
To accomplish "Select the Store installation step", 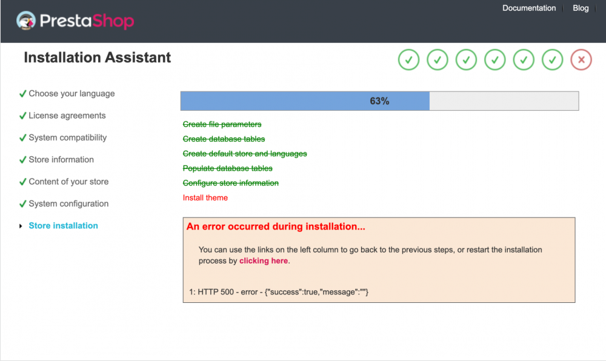I will [64, 225].
